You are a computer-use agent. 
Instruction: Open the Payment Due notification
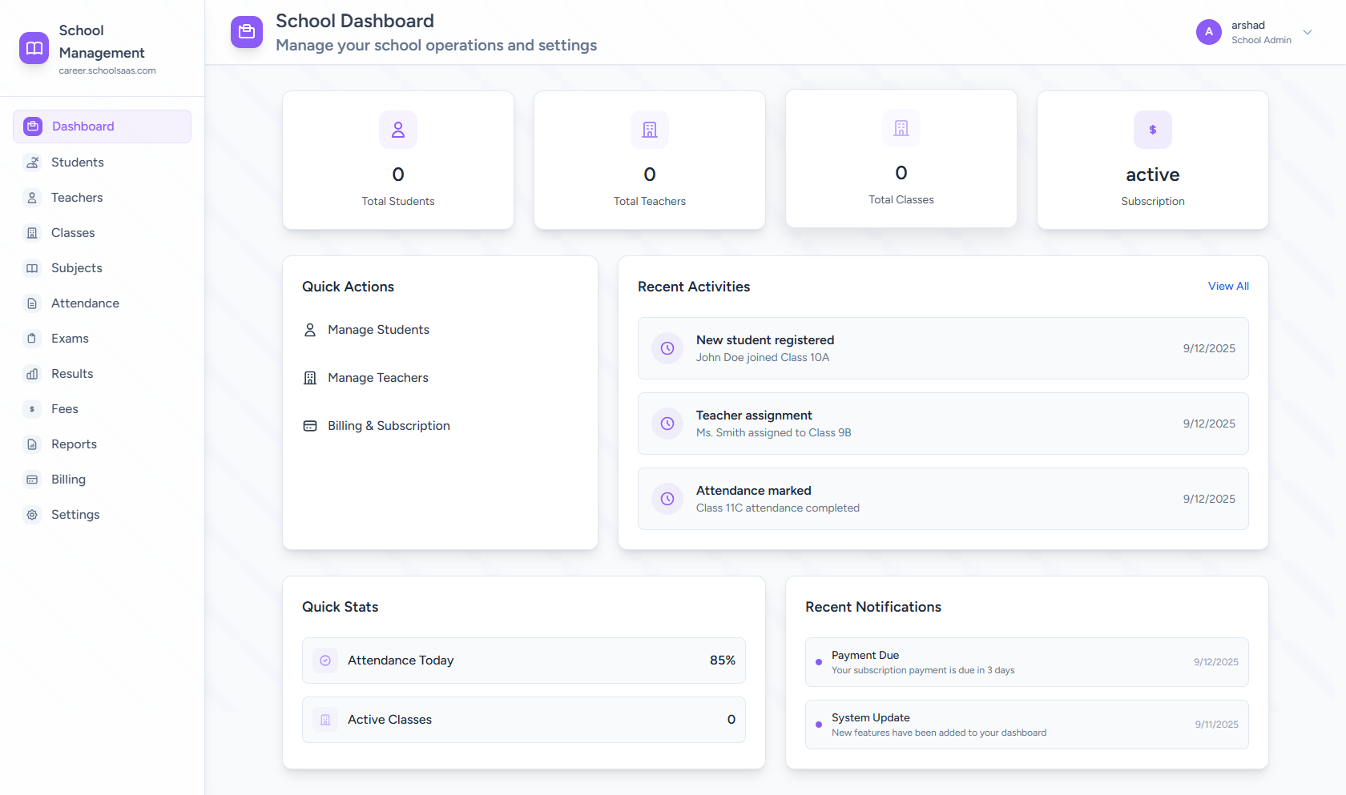point(1026,662)
